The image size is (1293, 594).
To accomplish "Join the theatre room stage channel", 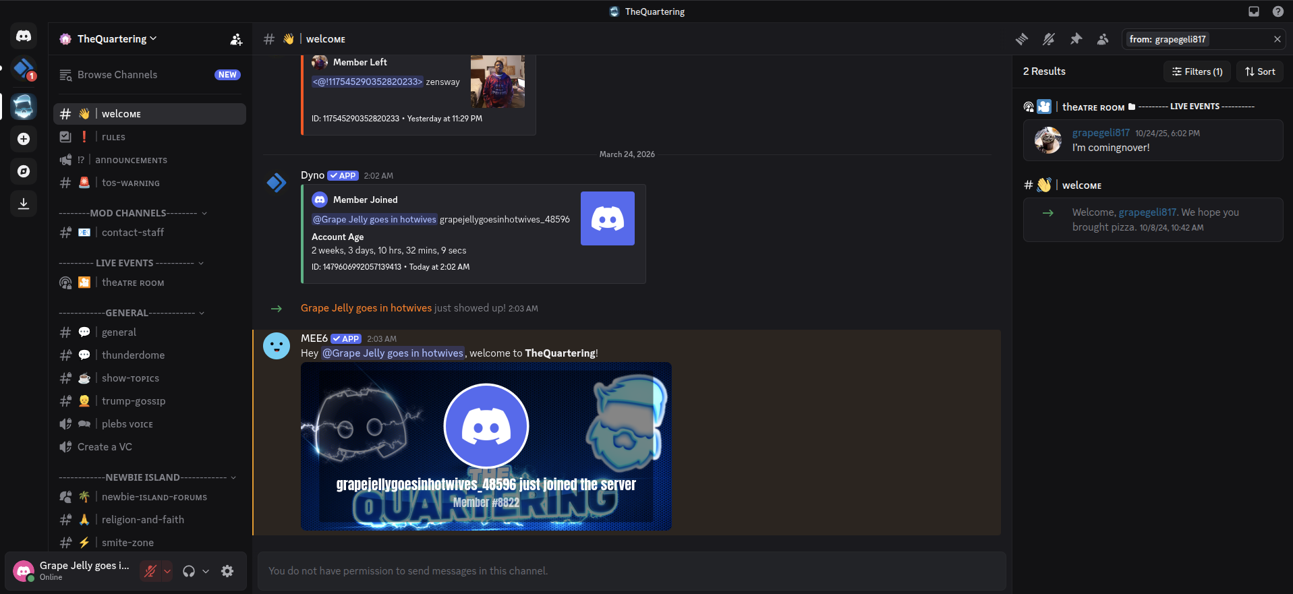I will pyautogui.click(x=150, y=283).
